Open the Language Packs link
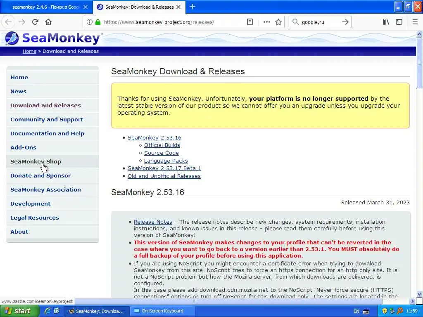This screenshot has height=317, width=423. pyautogui.click(x=166, y=161)
